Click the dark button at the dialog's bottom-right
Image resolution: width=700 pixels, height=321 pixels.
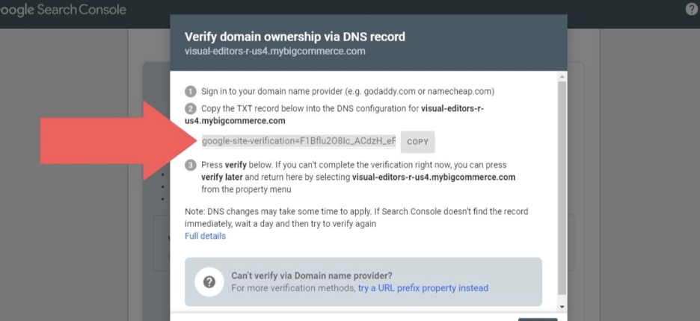[537, 319]
